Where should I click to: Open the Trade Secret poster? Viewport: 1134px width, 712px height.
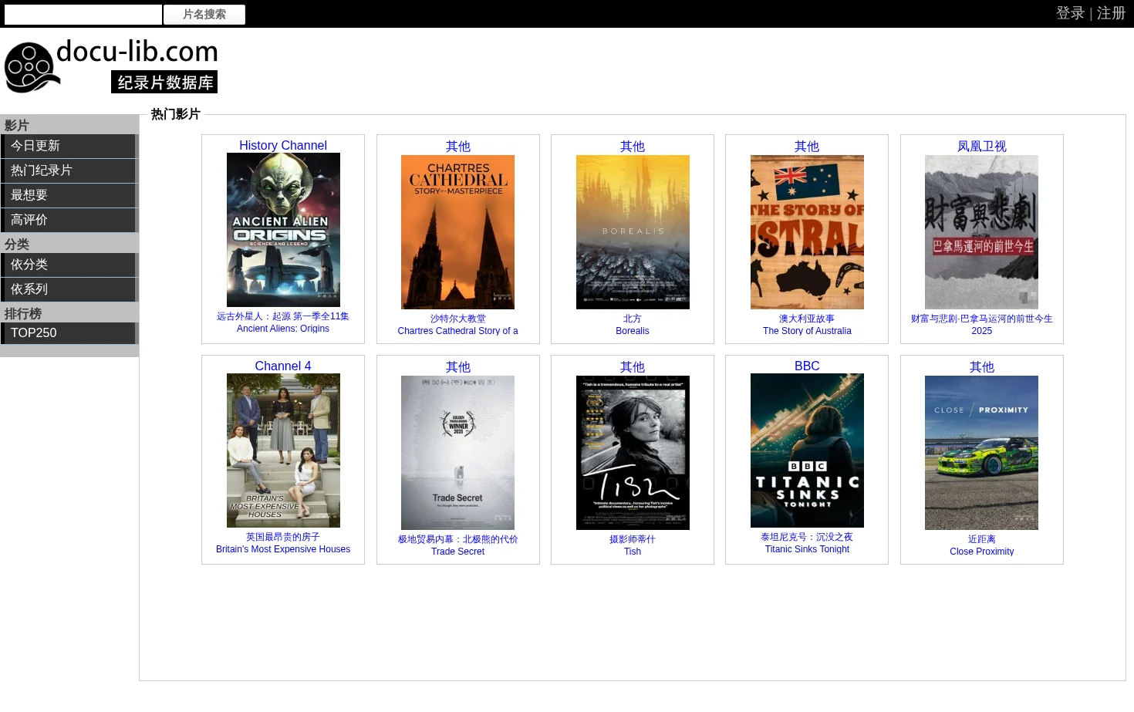457,453
